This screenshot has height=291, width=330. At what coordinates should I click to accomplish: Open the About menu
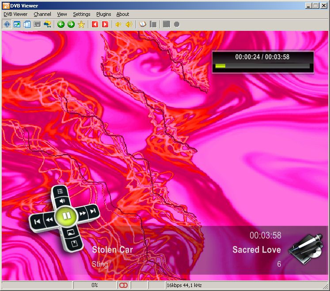click(x=122, y=14)
